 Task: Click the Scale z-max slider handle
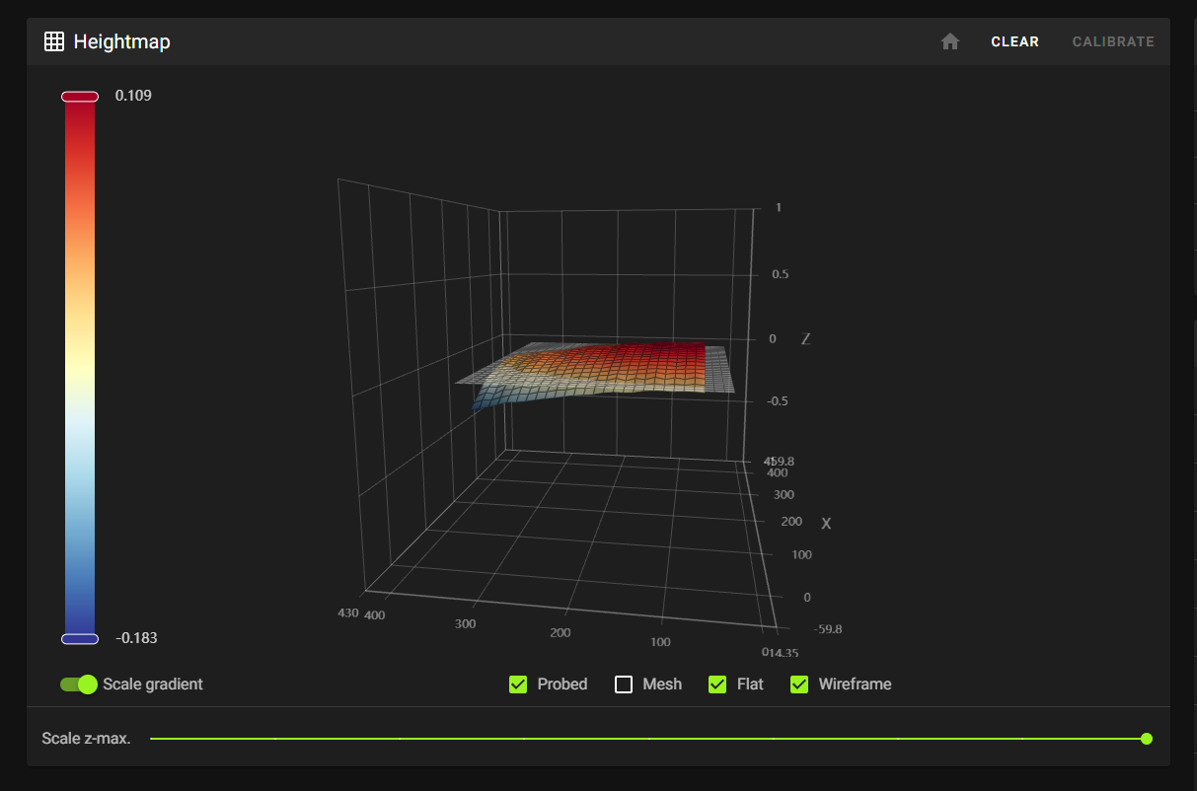(x=1146, y=739)
